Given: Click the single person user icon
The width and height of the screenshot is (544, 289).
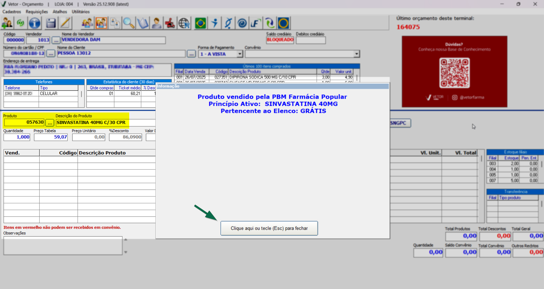Looking at the screenshot, I should point(157,23).
